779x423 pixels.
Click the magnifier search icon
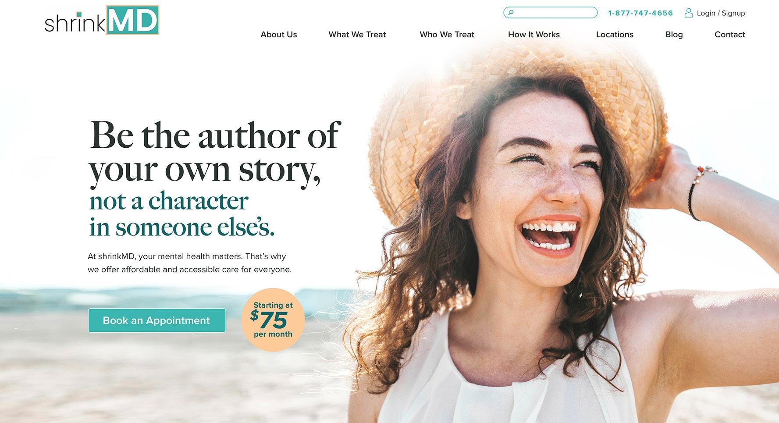(511, 13)
